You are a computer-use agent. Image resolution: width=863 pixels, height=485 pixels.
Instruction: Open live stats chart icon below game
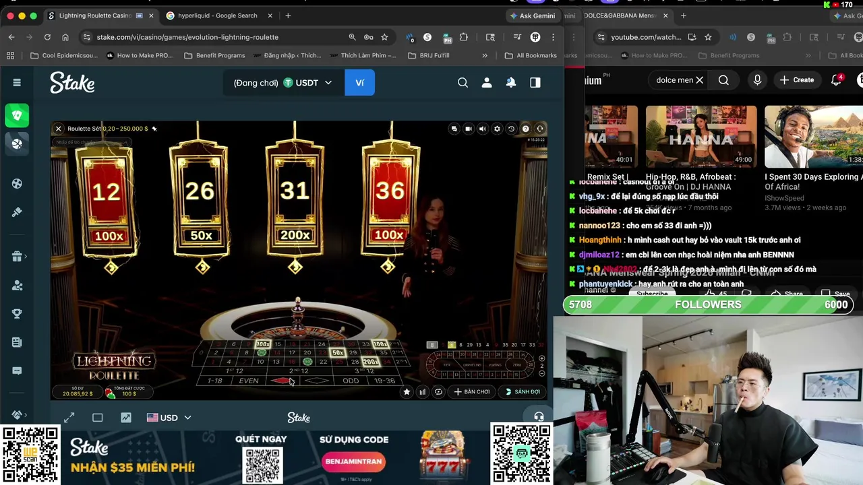pyautogui.click(x=126, y=418)
